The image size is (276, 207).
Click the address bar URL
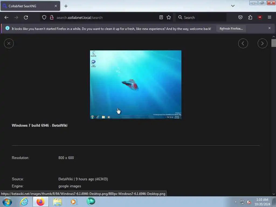click(x=80, y=18)
